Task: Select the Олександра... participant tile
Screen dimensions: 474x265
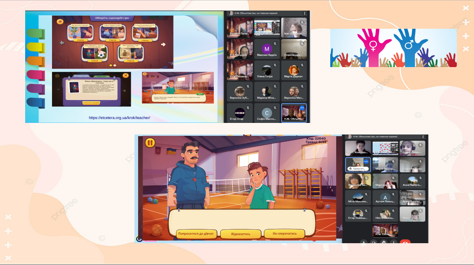Action: (294, 49)
